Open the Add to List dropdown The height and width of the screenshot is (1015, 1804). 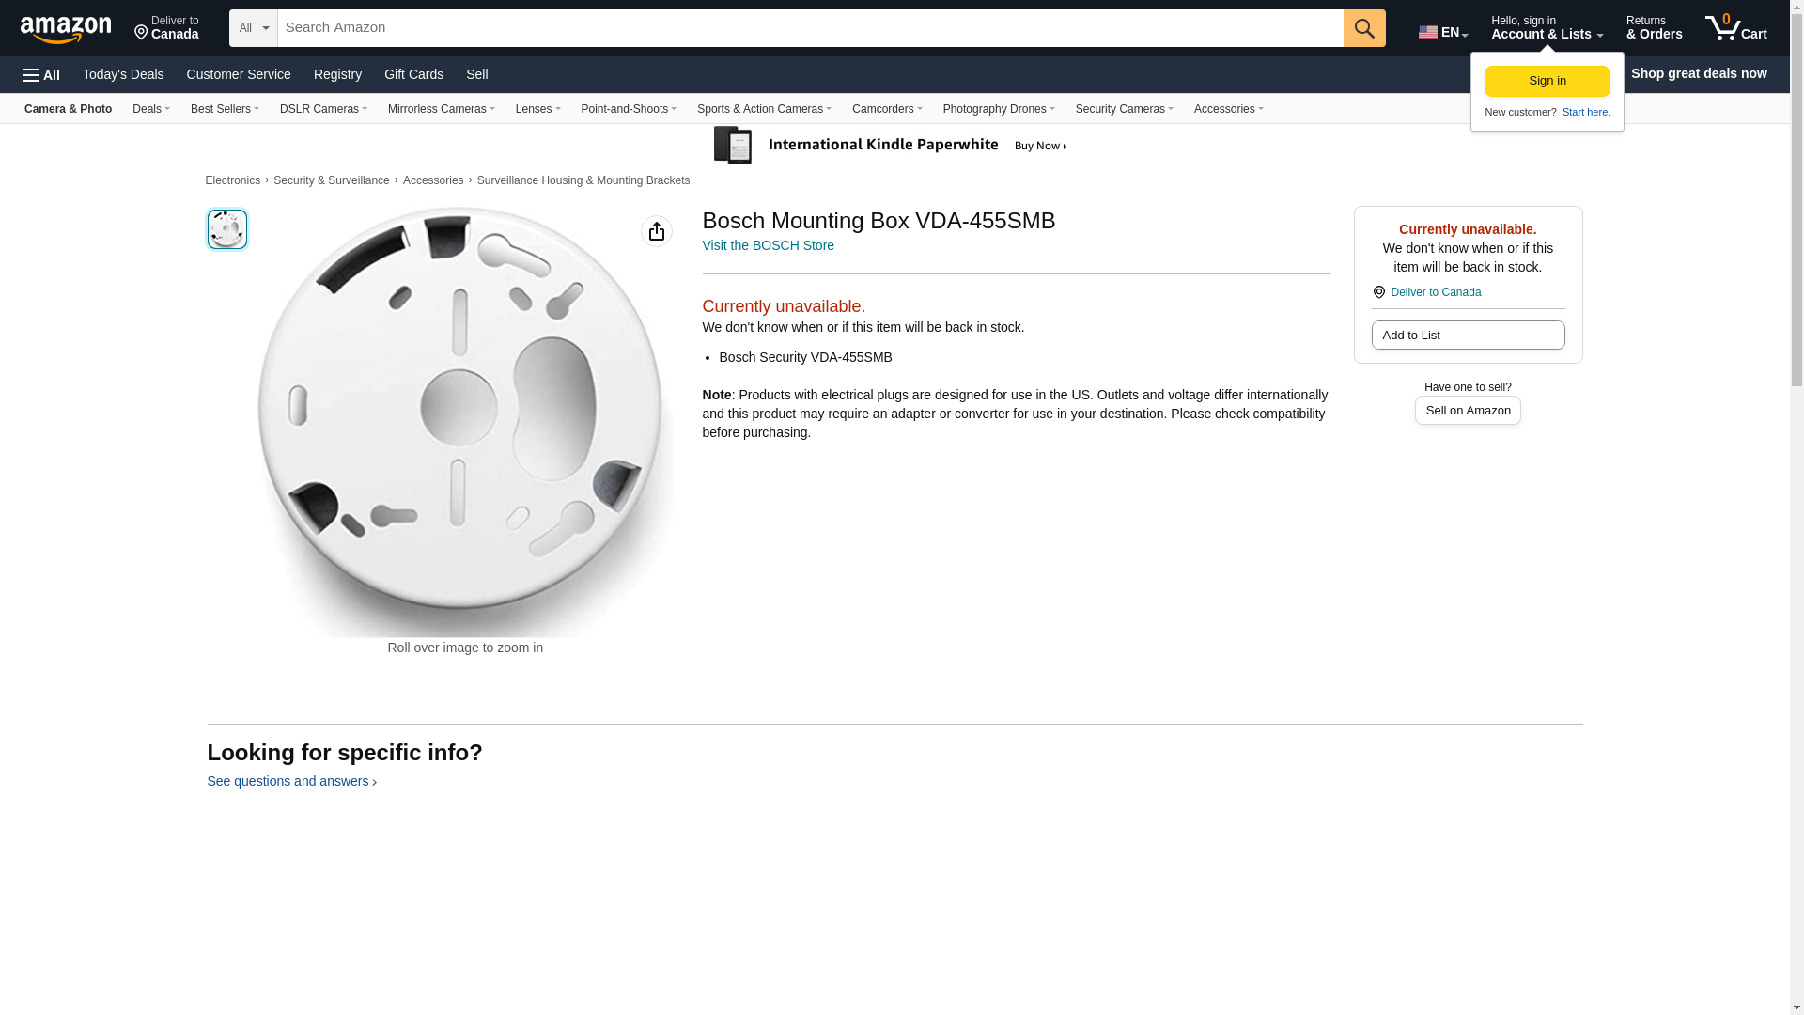[x=1467, y=336]
